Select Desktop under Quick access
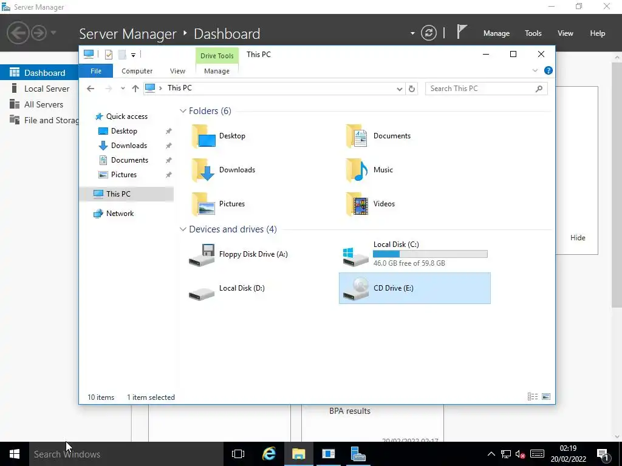The height and width of the screenshot is (466, 622). click(117, 131)
